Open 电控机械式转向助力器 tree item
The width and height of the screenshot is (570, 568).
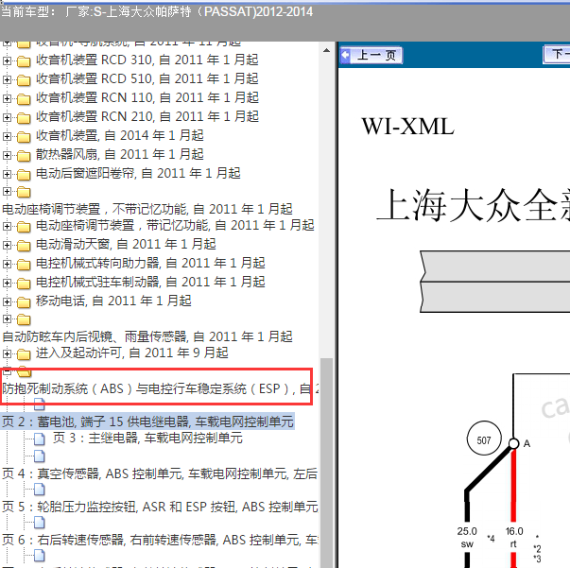click(x=150, y=263)
